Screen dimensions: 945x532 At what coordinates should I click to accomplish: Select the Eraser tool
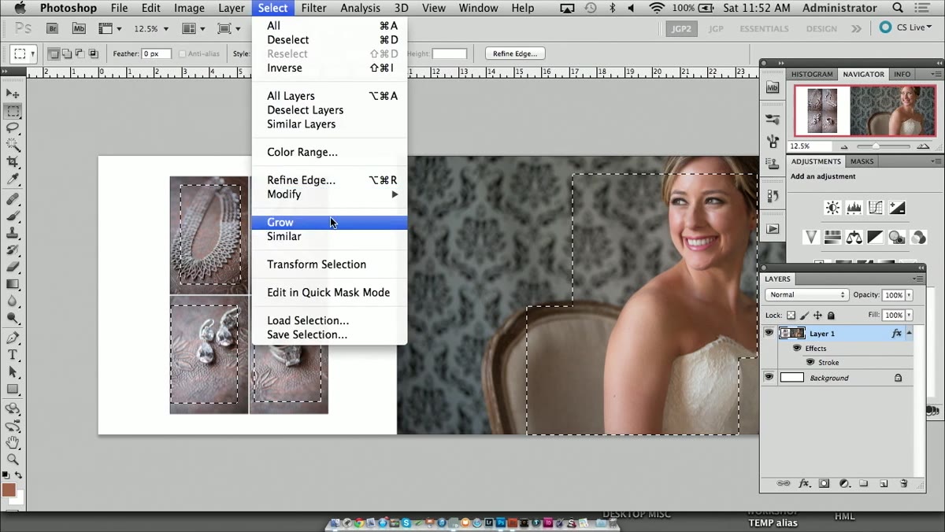(x=13, y=268)
